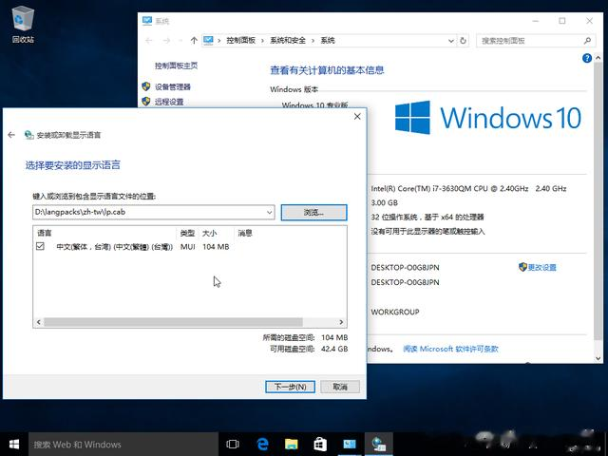Viewport: 608px width, 456px height.
Task: Expand the address bar history dropdown
Action: (451, 40)
